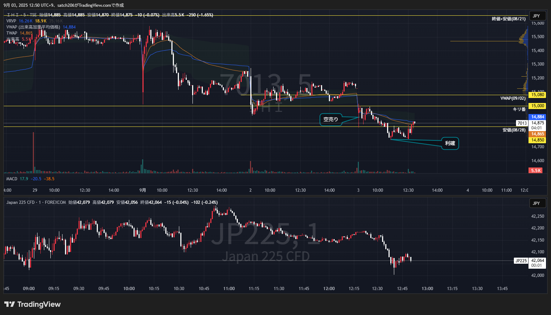Click the MACD 17.9 value

pyautogui.click(x=24, y=179)
